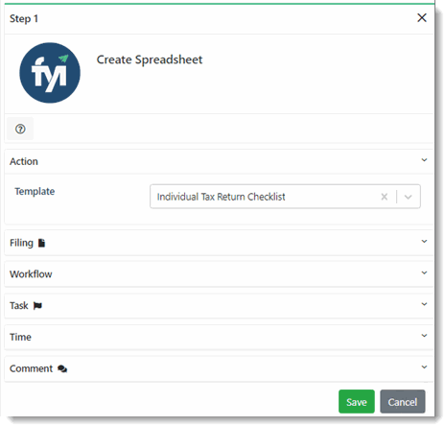Click the Cancel button

click(403, 402)
